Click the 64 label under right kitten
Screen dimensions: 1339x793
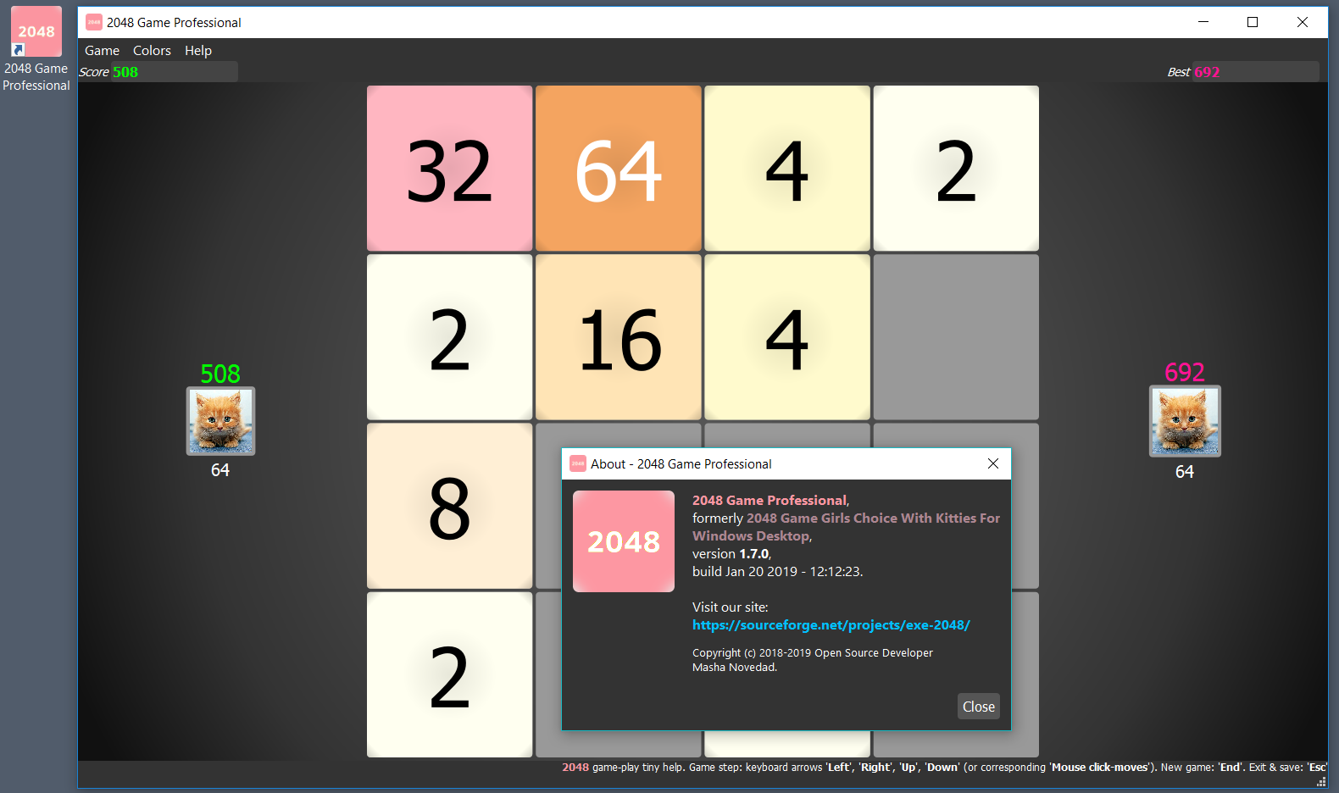point(1185,472)
